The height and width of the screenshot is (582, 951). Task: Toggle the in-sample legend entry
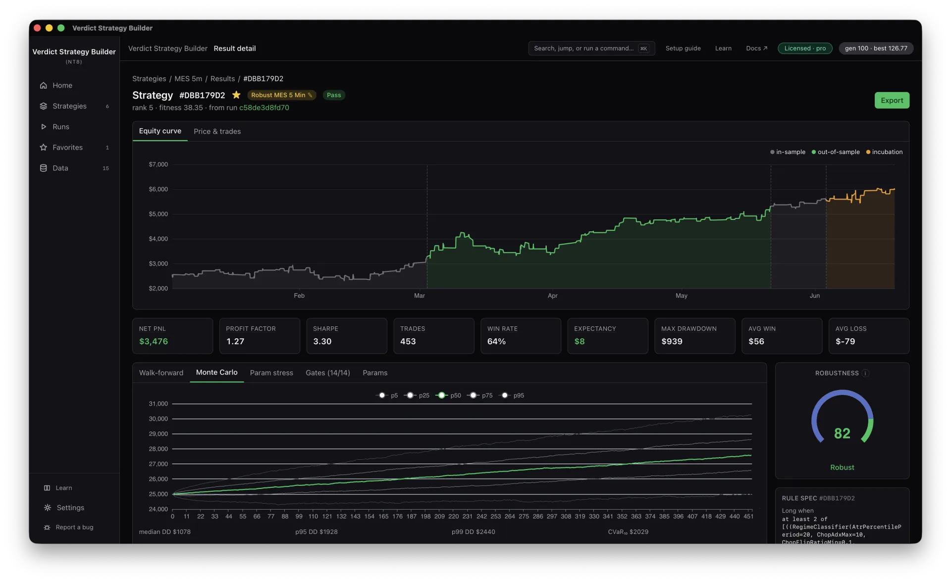[x=788, y=152]
